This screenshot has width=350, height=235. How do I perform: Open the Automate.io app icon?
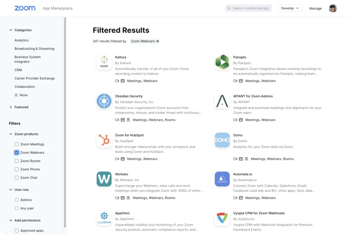click(222, 179)
